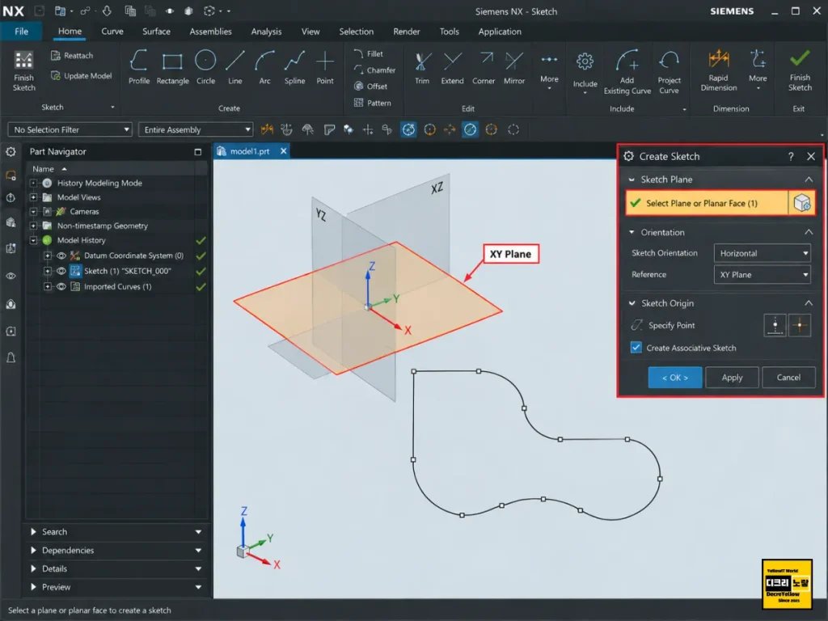Toggle the check mark for Sketch (1) row
The height and width of the screenshot is (621, 828).
click(x=201, y=272)
